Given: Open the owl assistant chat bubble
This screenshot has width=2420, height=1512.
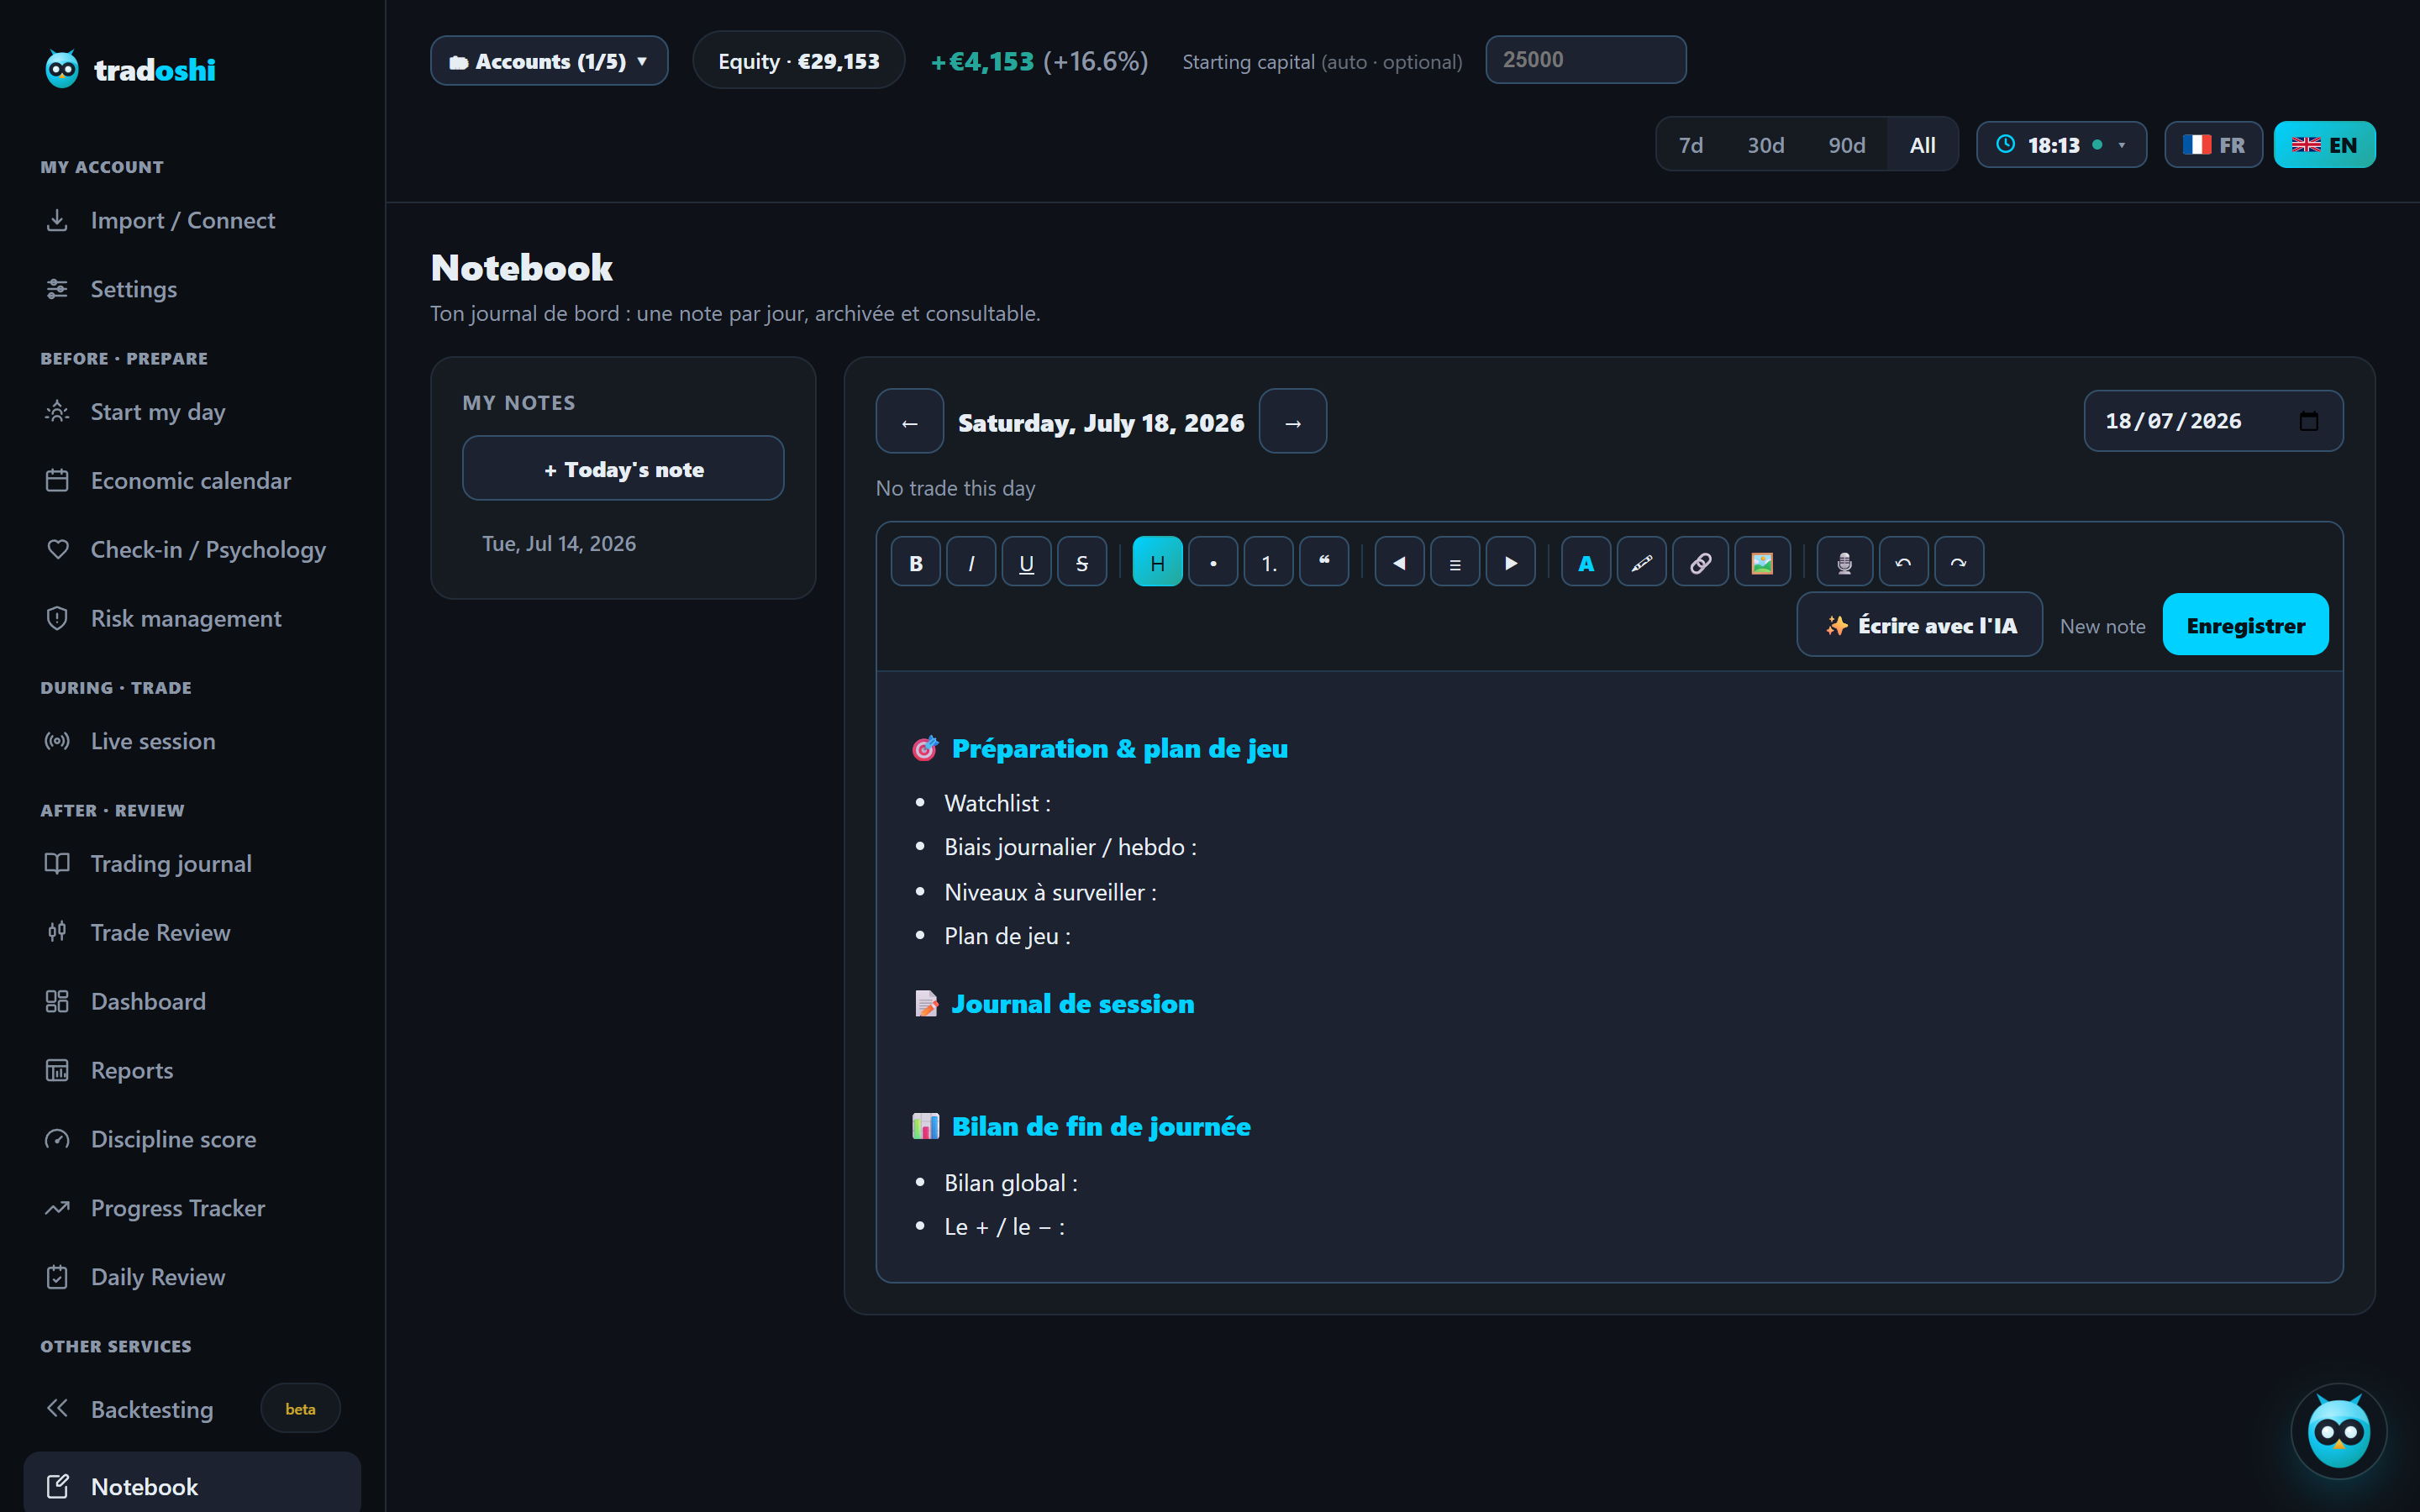Looking at the screenshot, I should [x=2338, y=1431].
